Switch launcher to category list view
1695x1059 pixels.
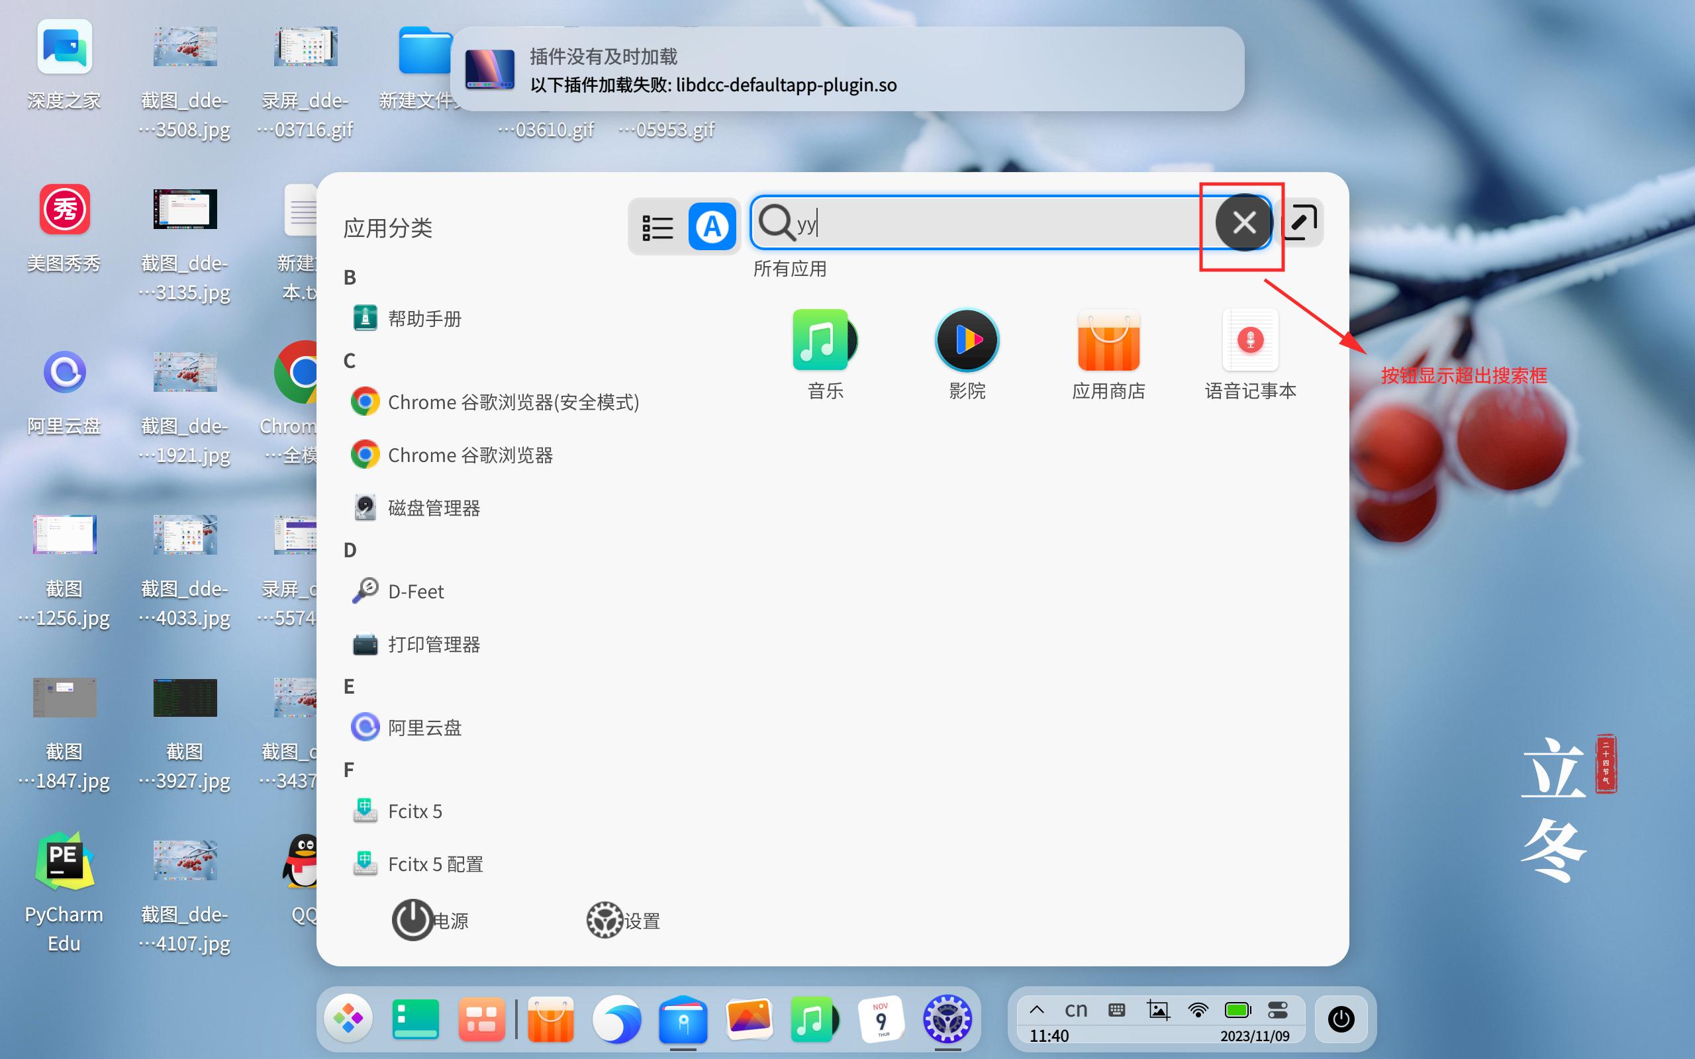point(657,226)
